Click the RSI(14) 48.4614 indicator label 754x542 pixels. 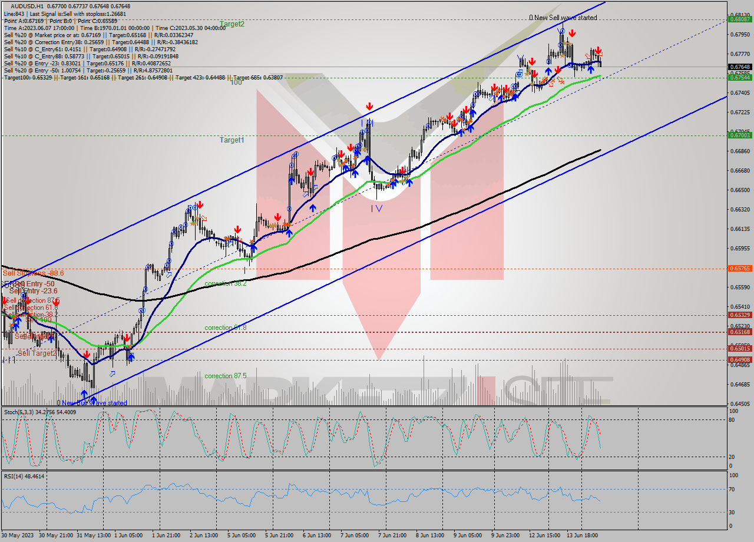coord(24,476)
